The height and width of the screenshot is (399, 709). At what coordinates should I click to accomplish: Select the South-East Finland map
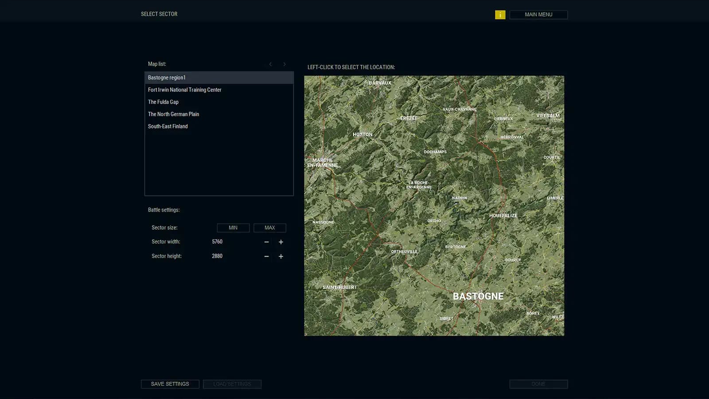[168, 126]
